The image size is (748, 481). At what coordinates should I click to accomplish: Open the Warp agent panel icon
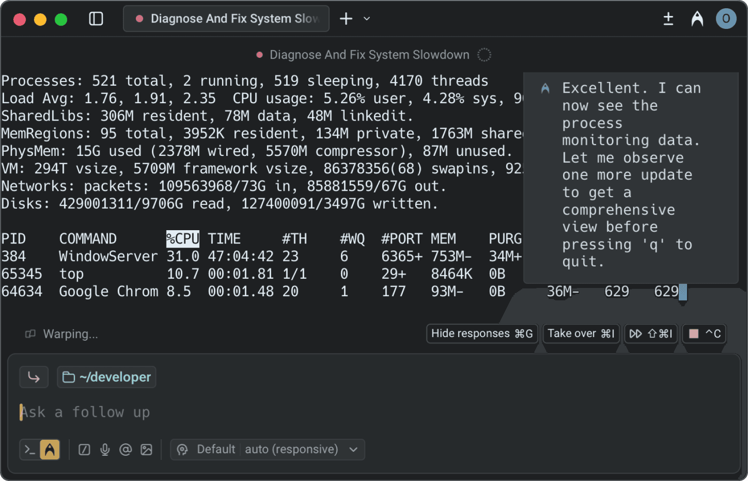pyautogui.click(x=697, y=19)
